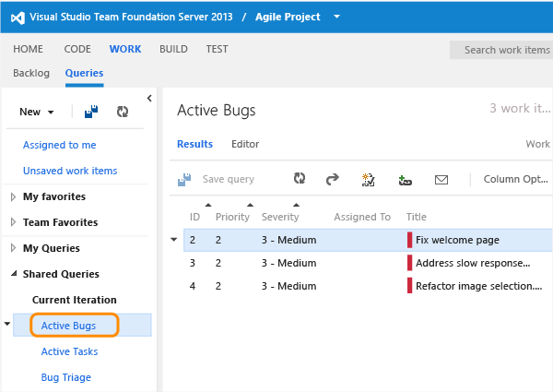The image size is (553, 392).
Task: Open Assigned to me query
Action: 60,145
